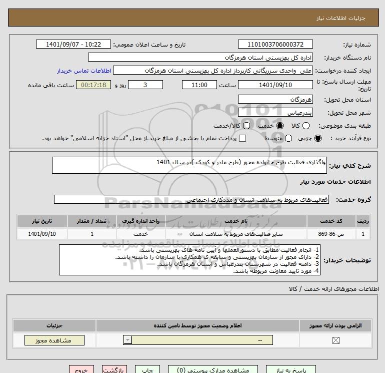The width and height of the screenshot is (385, 373).
Task: Click the buyer name field اداره کل بهزیستی
Action: [x=200, y=57]
